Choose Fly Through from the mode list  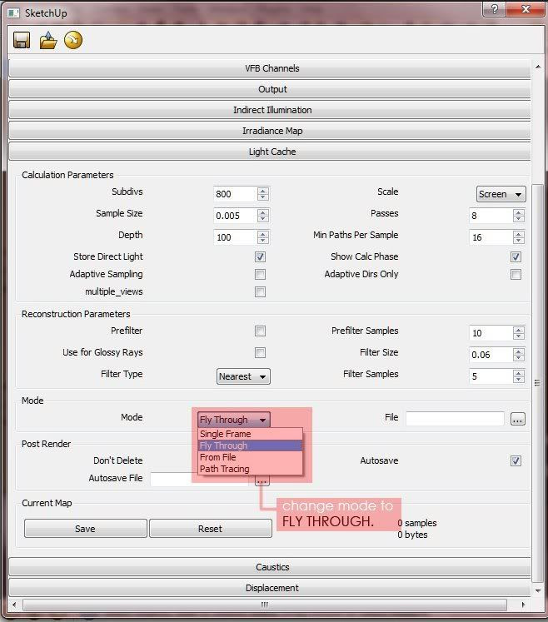tap(250, 445)
